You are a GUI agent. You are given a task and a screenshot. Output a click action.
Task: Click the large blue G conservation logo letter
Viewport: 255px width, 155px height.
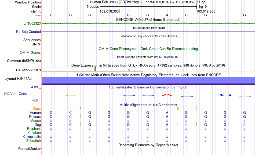click(225, 95)
